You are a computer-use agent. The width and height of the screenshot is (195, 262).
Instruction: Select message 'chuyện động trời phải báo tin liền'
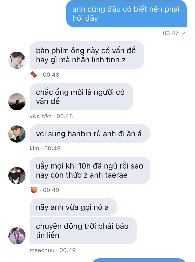[83, 231]
